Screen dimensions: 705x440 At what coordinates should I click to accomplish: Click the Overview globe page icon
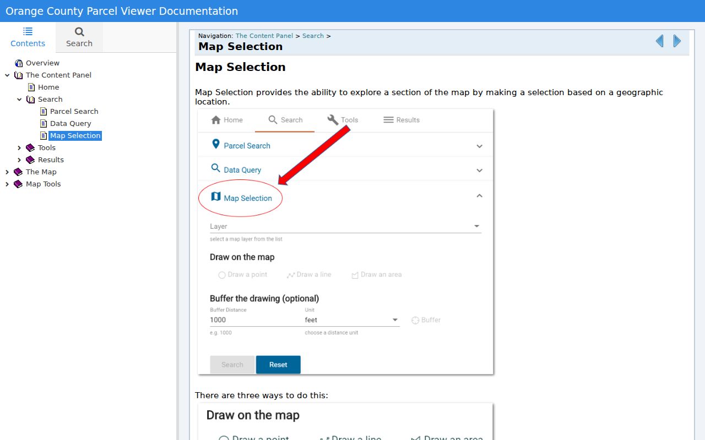(x=19, y=63)
